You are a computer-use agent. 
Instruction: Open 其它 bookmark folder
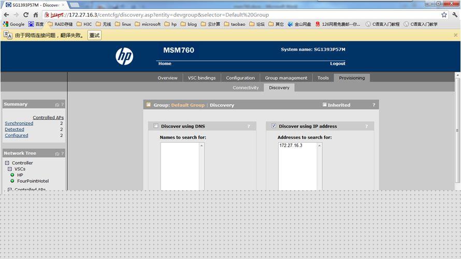pos(276,24)
